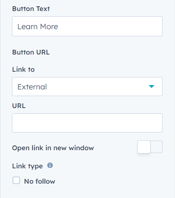Click the Learn More text in field
The image size is (175, 198).
[38, 27]
